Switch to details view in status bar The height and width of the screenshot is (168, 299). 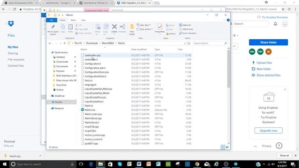point(223,147)
